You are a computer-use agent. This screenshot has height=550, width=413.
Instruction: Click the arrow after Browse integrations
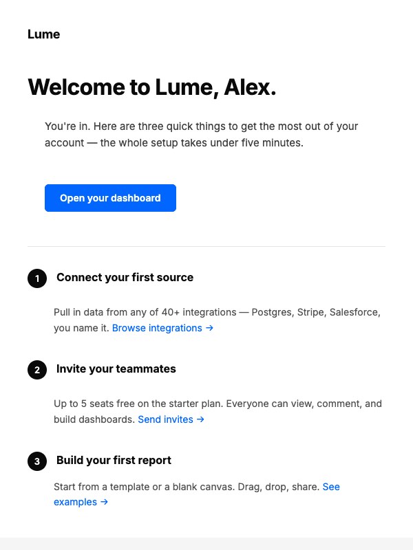click(x=210, y=328)
